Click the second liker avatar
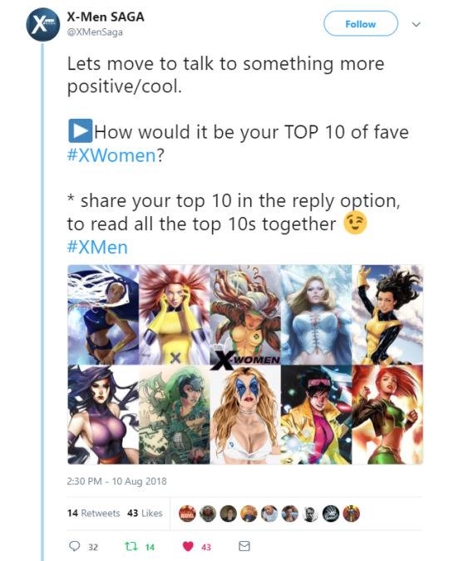The image size is (449, 561). click(208, 514)
